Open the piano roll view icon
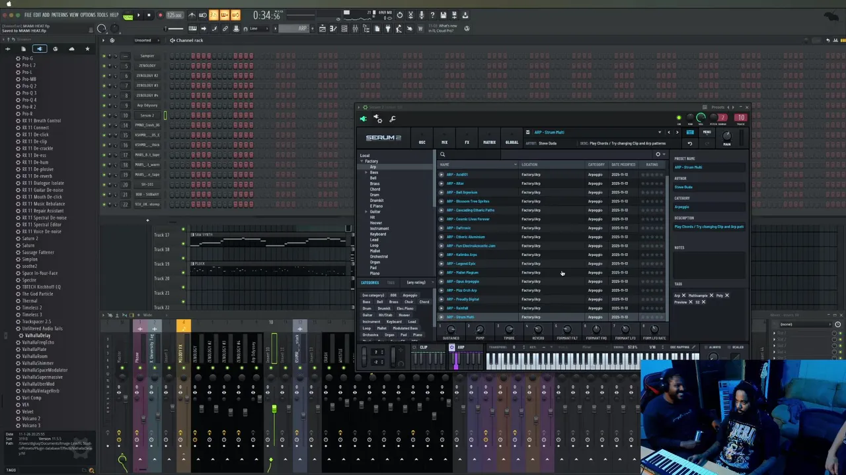 click(333, 28)
